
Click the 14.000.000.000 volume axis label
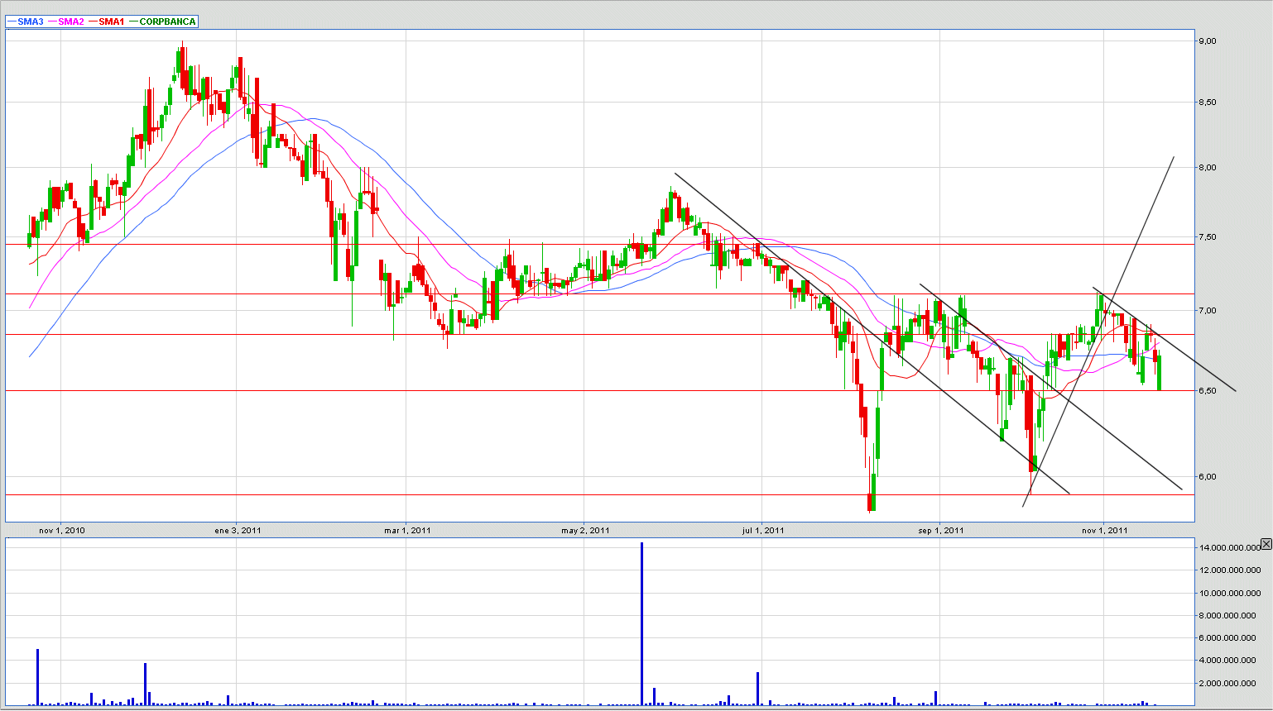pos(1230,548)
